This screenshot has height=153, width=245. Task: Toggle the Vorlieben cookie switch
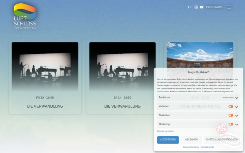tap(231, 106)
